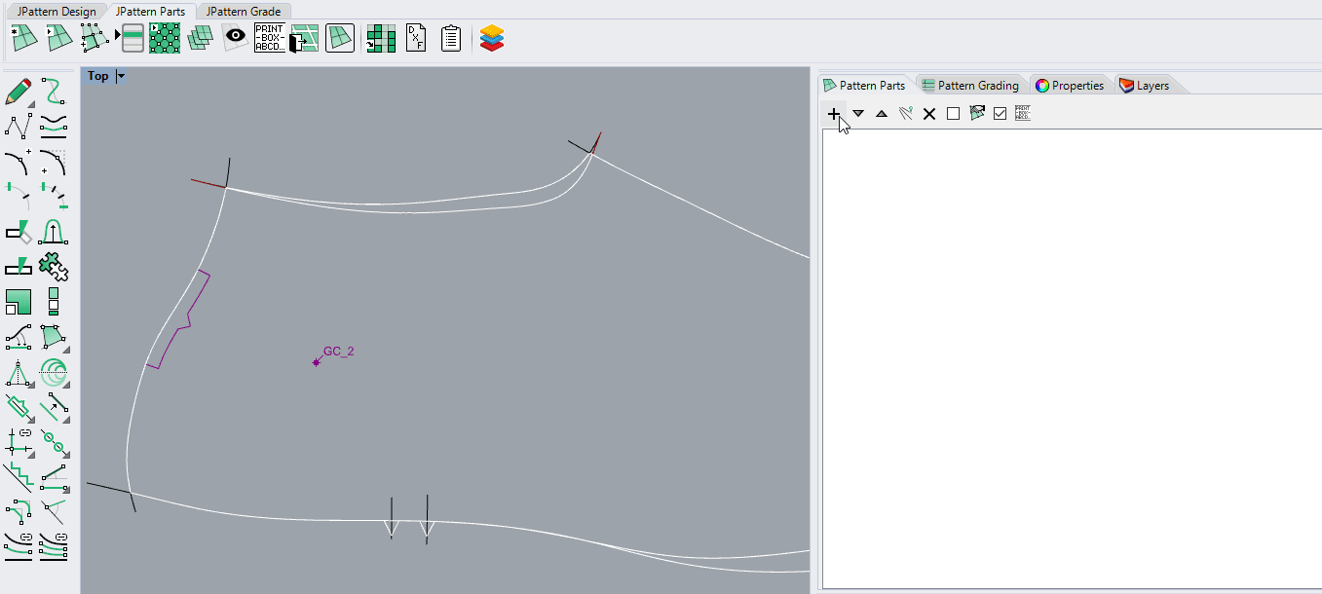This screenshot has width=1322, height=594.
Task: Click the stacked colored layers icon
Action: 492,38
